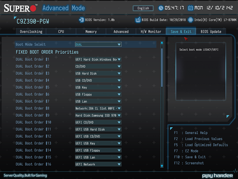Expand DUAL Boot Order #2 CD/DVD dropdown
Image resolution: width=238 pixels, height=179 pixels.
click(x=98, y=66)
